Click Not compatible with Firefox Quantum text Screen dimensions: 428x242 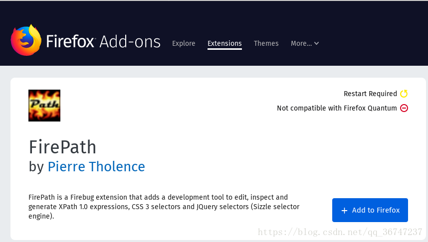(337, 108)
